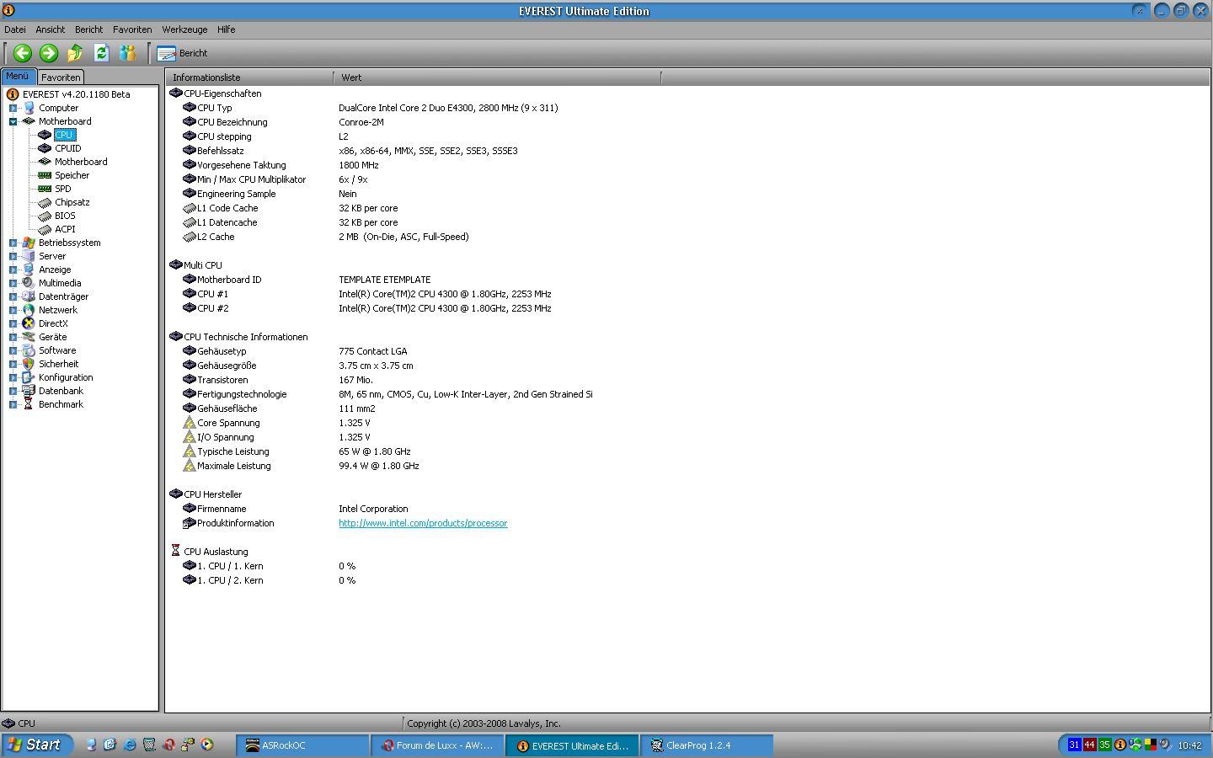Expand the Server tree node

tap(13, 256)
